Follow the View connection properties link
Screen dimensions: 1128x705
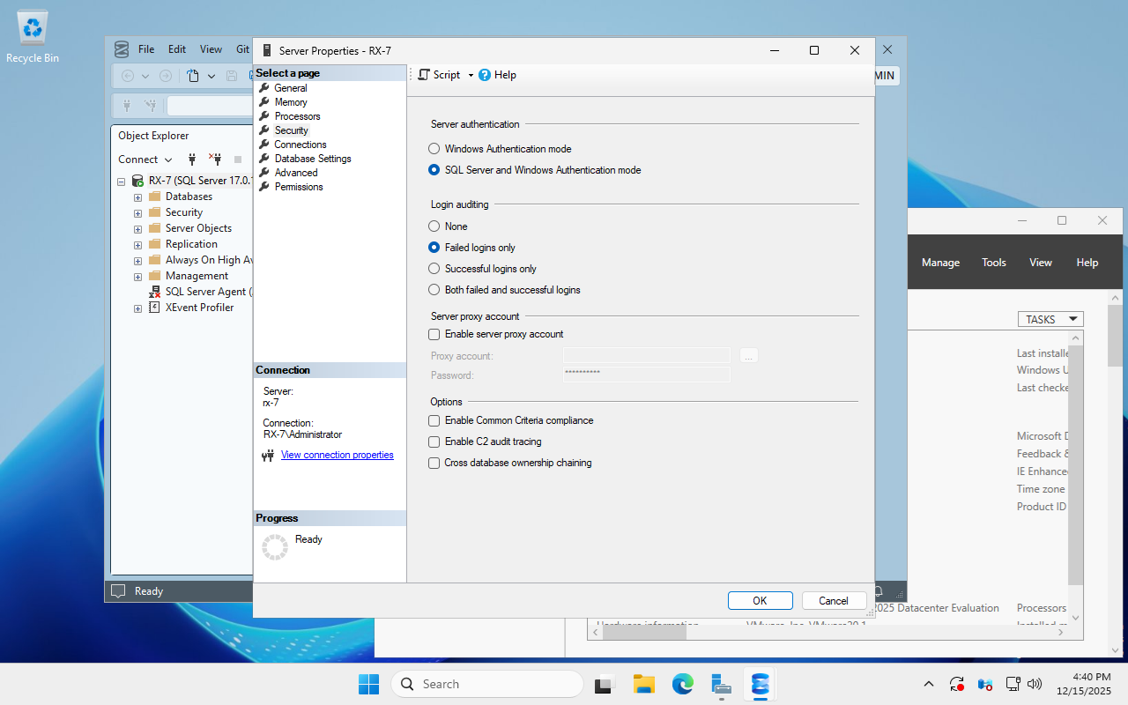337,455
